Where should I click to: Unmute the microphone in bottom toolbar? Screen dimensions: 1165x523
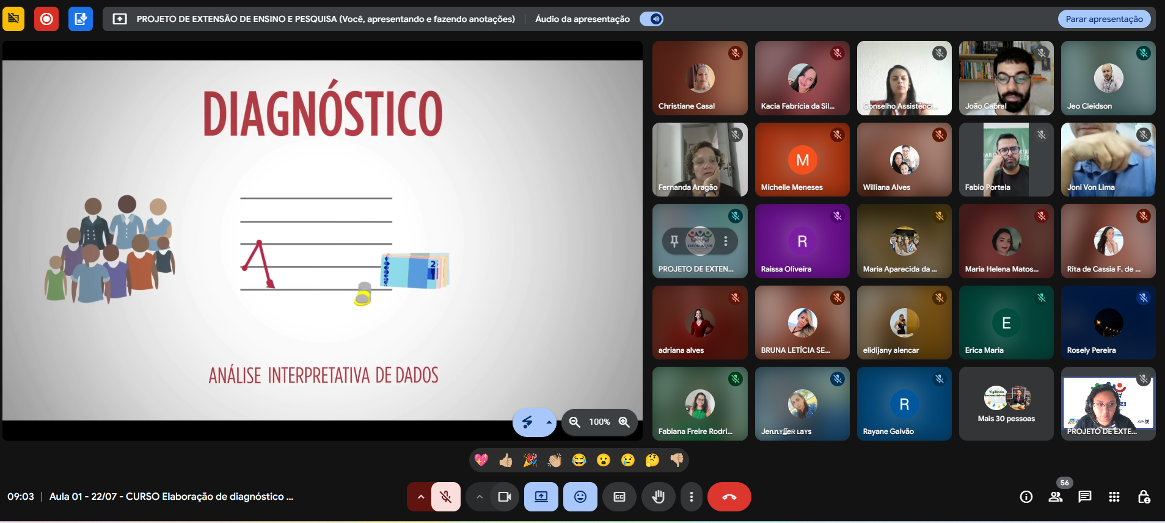(446, 497)
